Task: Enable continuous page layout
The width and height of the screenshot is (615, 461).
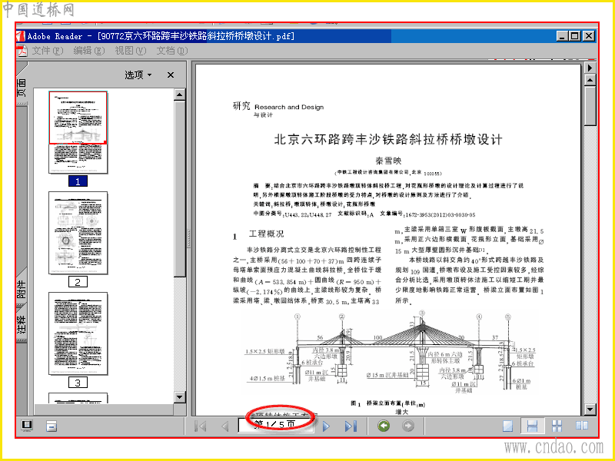Action: pos(532,426)
